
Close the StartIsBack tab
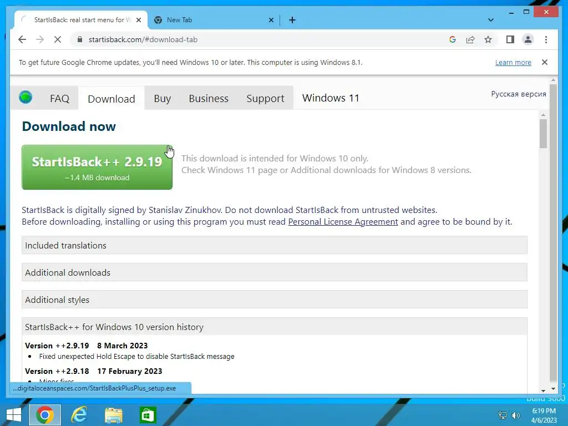(138, 20)
